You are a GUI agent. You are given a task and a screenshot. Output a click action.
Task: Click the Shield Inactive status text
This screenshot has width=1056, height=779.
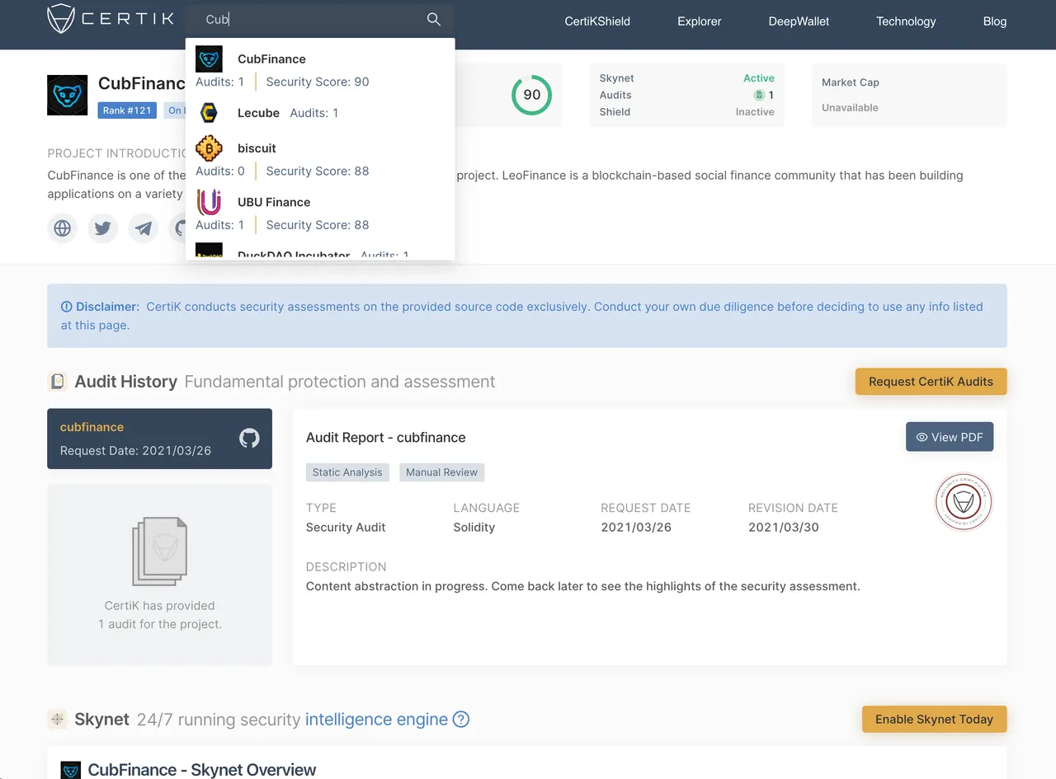(755, 112)
